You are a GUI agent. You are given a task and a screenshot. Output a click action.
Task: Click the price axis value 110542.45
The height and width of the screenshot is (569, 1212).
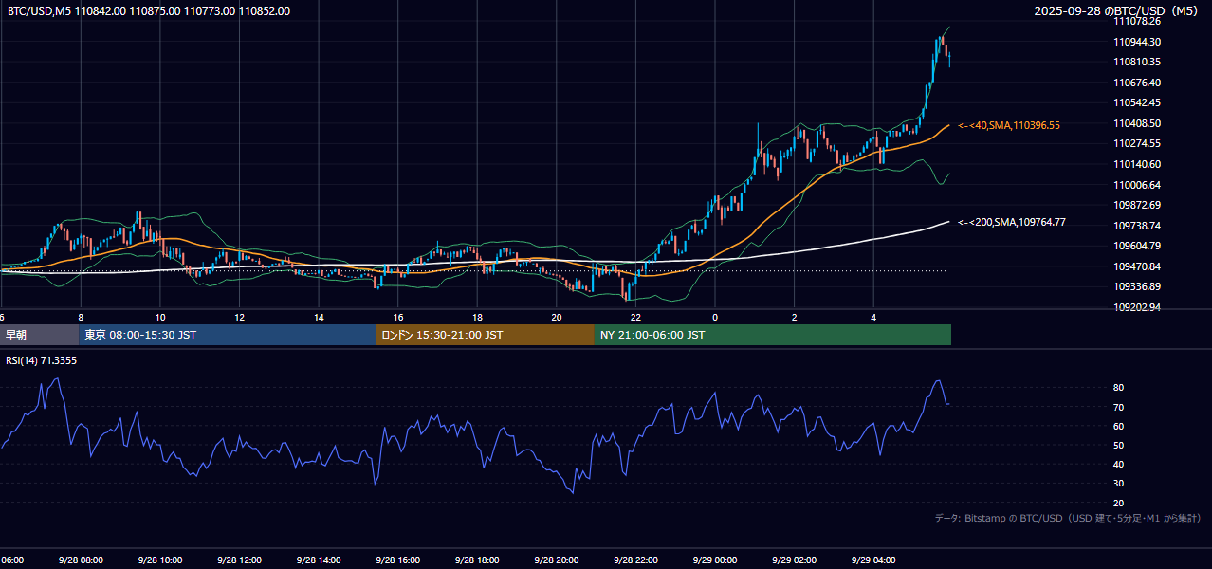pos(1139,102)
